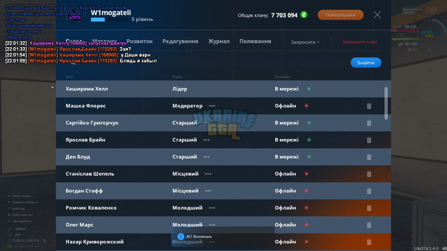This screenshot has height=251, width=447.
Task: Click the trash icon for Ден Блуд
Action: [369, 157]
